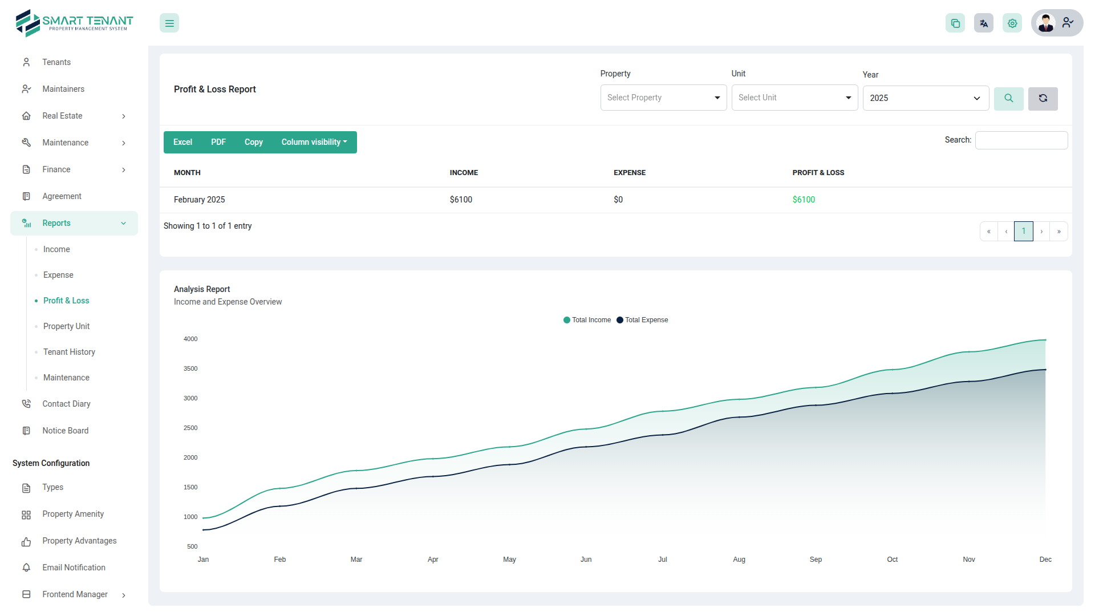Open Tenant History from the Reports menu
The height and width of the screenshot is (616, 1095).
coord(69,352)
